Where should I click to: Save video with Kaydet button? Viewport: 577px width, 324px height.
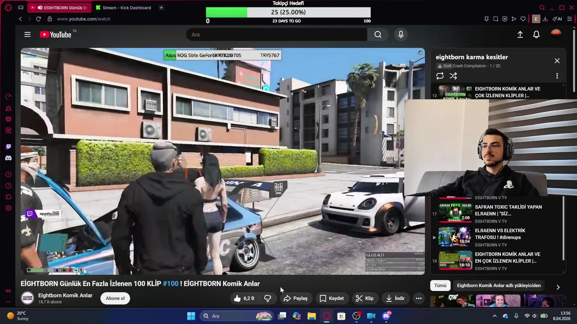(332, 298)
